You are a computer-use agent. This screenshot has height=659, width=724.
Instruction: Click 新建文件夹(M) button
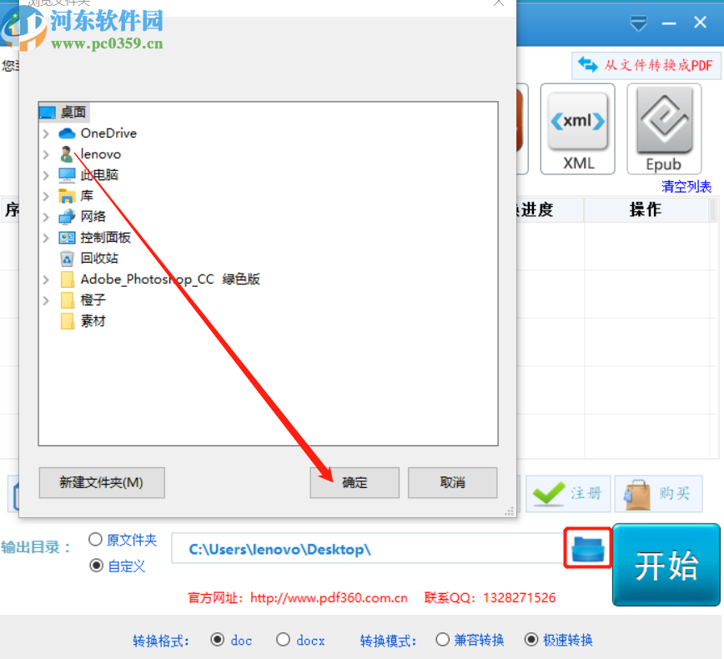click(102, 483)
